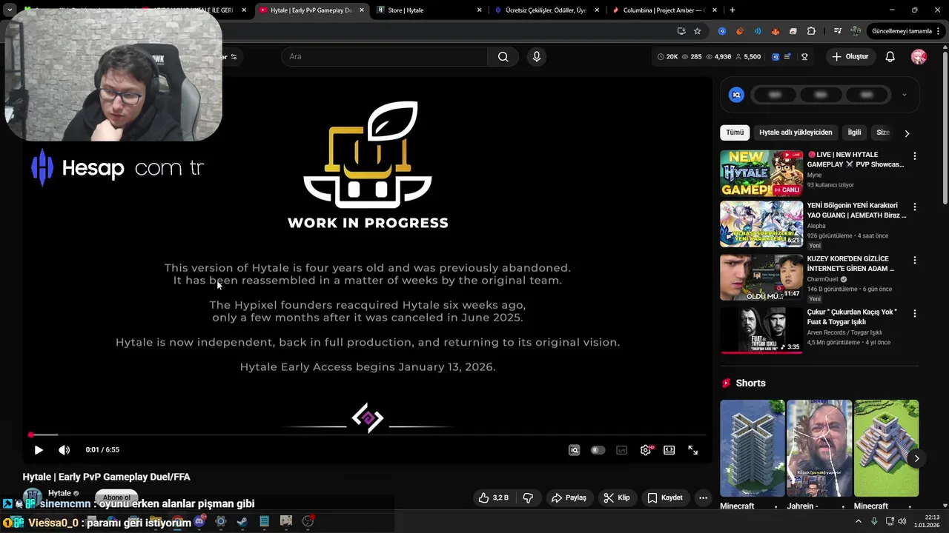The width and height of the screenshot is (949, 533).
Task: Switch to theater mode view
Action: click(x=669, y=450)
